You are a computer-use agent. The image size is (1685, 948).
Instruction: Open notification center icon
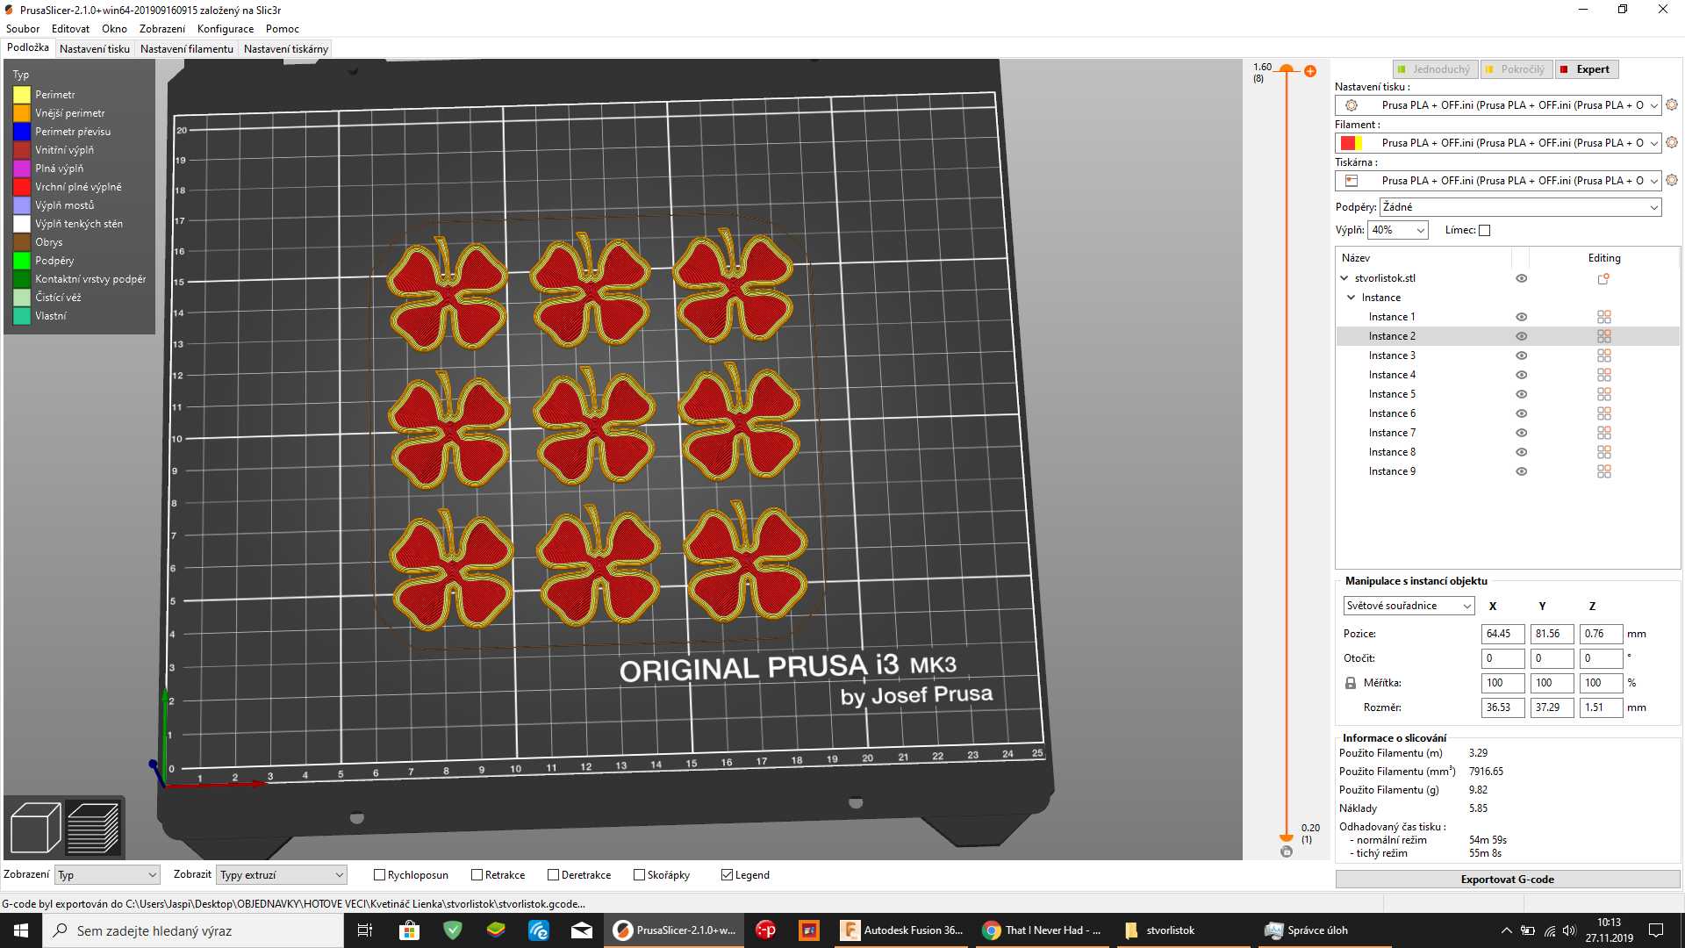click(x=1656, y=930)
